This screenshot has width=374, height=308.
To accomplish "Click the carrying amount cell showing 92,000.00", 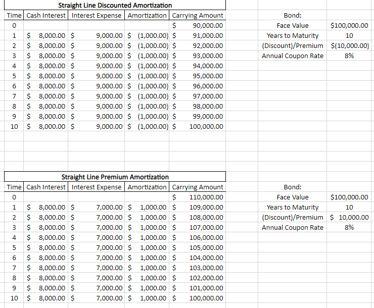I will click(197, 45).
